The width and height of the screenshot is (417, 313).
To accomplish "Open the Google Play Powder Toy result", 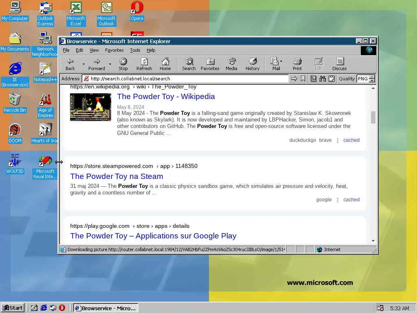I will tap(154, 236).
